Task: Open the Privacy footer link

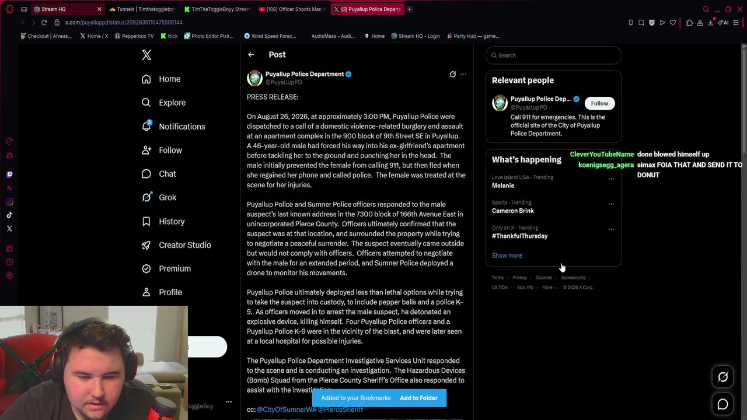Action: (x=519, y=278)
